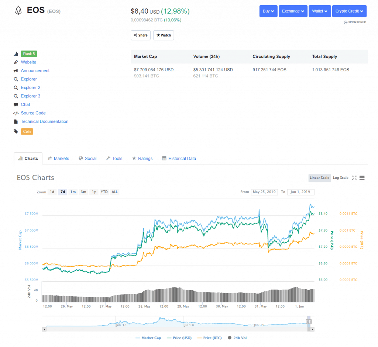Open the Chat link
This screenshot has height=347, width=378.
tap(25, 104)
